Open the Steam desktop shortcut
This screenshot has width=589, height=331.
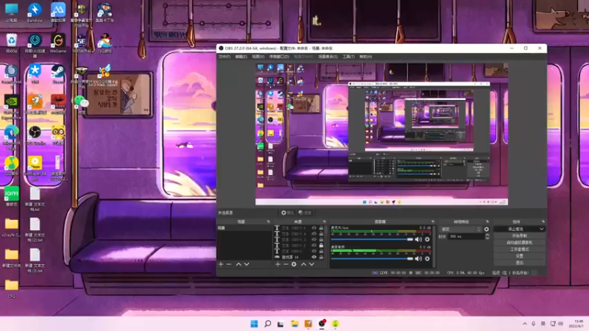tap(58, 74)
